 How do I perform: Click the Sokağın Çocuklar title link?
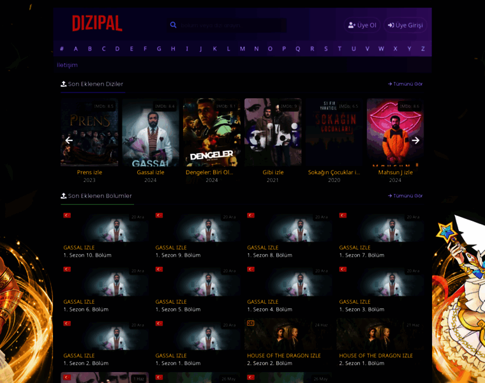click(x=334, y=172)
